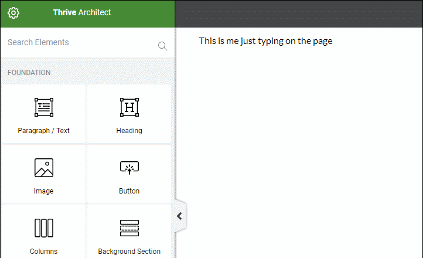Click the typed paragraph text on the page
The height and width of the screenshot is (258, 423).
(265, 41)
